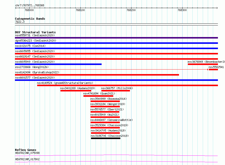Select the nsv5582541 variant label

tap(216, 67)
